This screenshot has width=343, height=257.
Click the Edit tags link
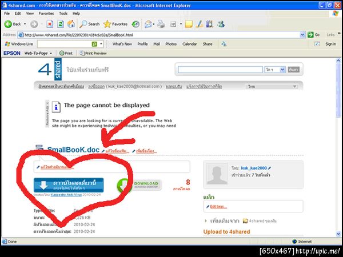point(218,207)
